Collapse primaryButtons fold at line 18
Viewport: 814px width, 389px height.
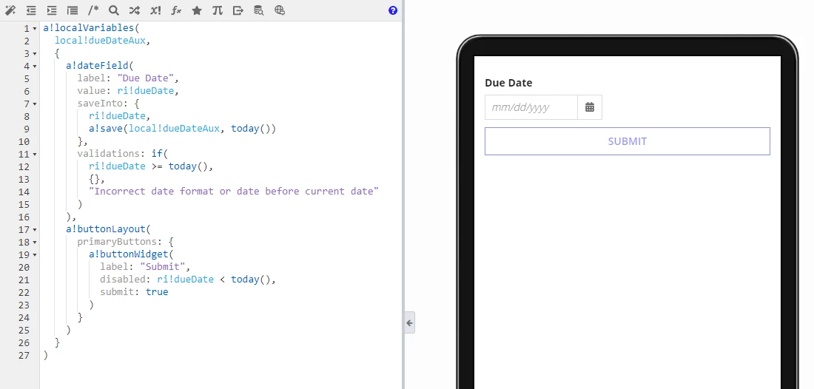coord(35,243)
